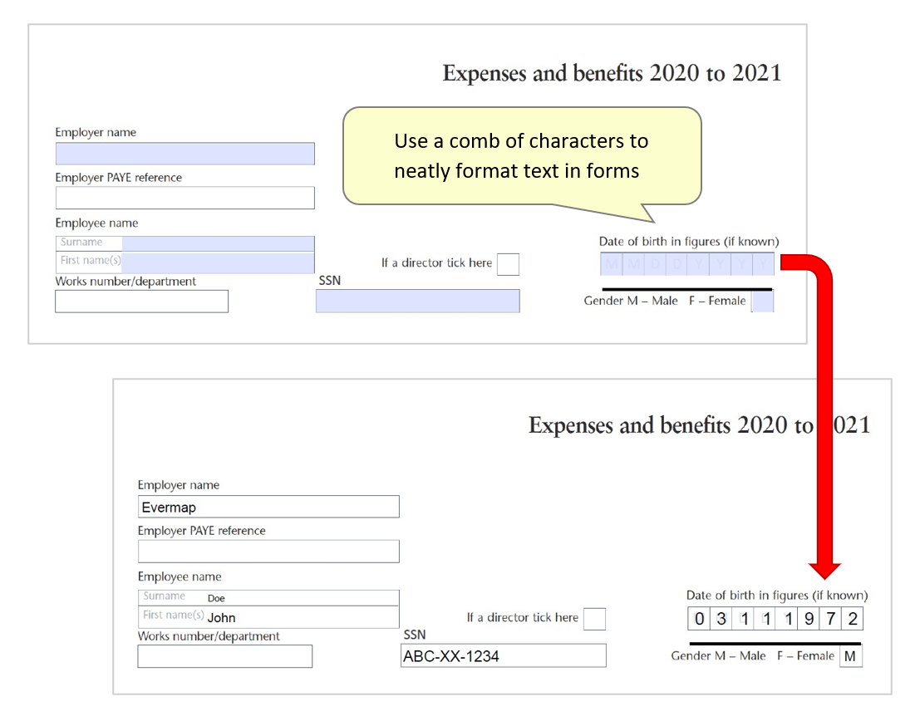Click the field containing Evermap
This screenshot has width=920, height=716.
click(x=268, y=507)
